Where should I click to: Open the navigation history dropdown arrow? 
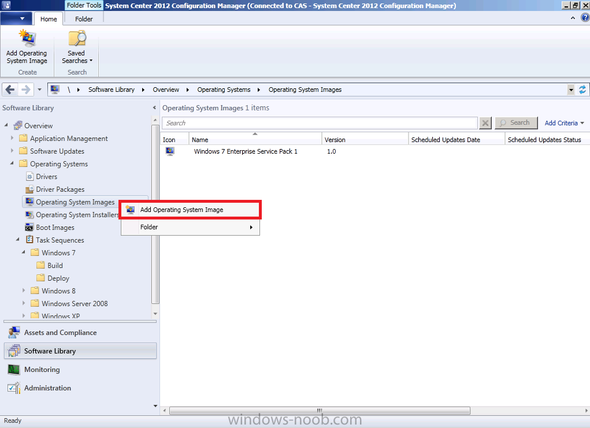coord(39,90)
